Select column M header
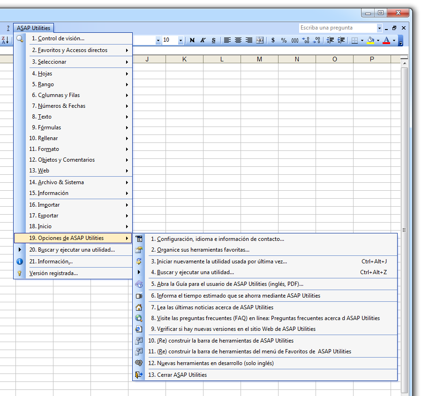 [259, 59]
